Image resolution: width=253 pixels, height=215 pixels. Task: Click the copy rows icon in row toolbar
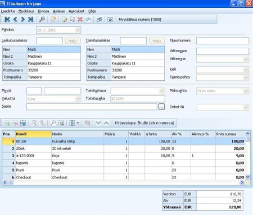pos(87,123)
